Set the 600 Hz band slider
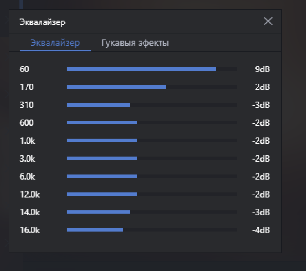The height and width of the screenshot is (271, 306). pos(152,122)
